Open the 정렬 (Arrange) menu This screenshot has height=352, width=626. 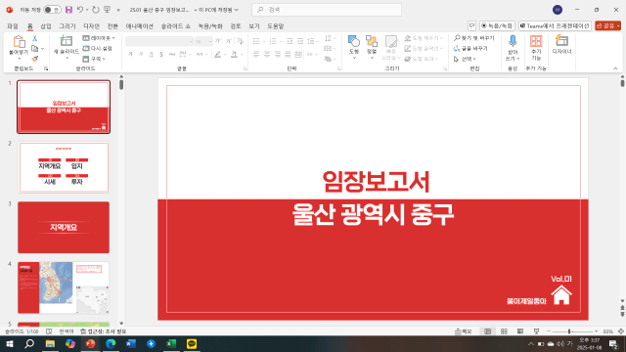coord(372,47)
